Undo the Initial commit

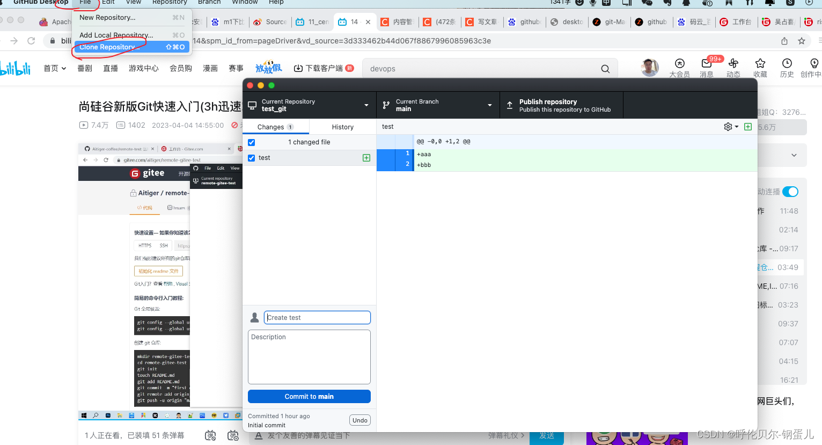[360, 420]
